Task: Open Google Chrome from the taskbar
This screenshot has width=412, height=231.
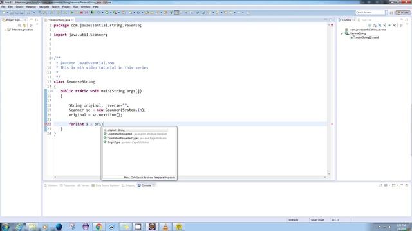Action: [x=98, y=227]
